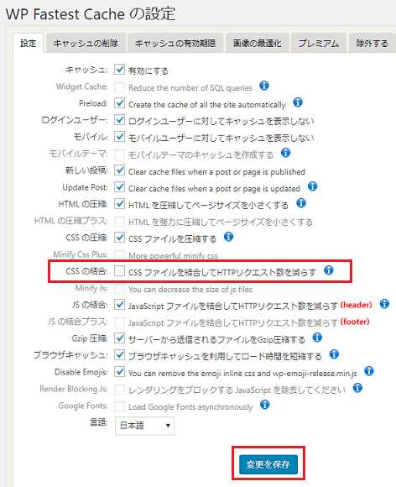This screenshot has width=396, height=487.
Task: Toggle the CSS の圧縮 checkbox
Action: click(x=119, y=238)
